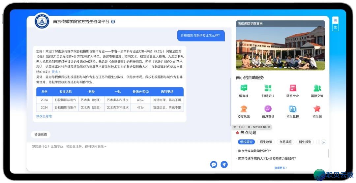Image resolution: width=356 pixels, height=183 pixels.
Task: Click the cell 艺术类（历史）
Action: click(x=92, y=107)
